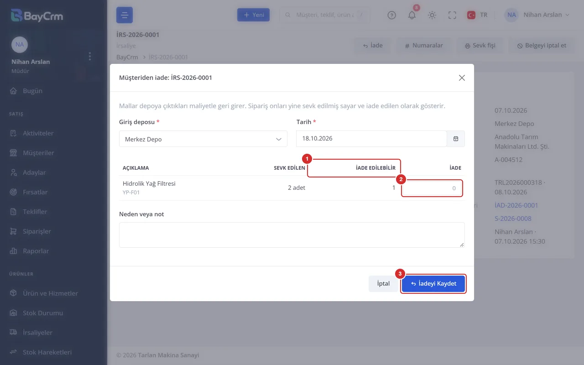
Task: Open Nihan Arslan user menu
Action: tap(537, 15)
